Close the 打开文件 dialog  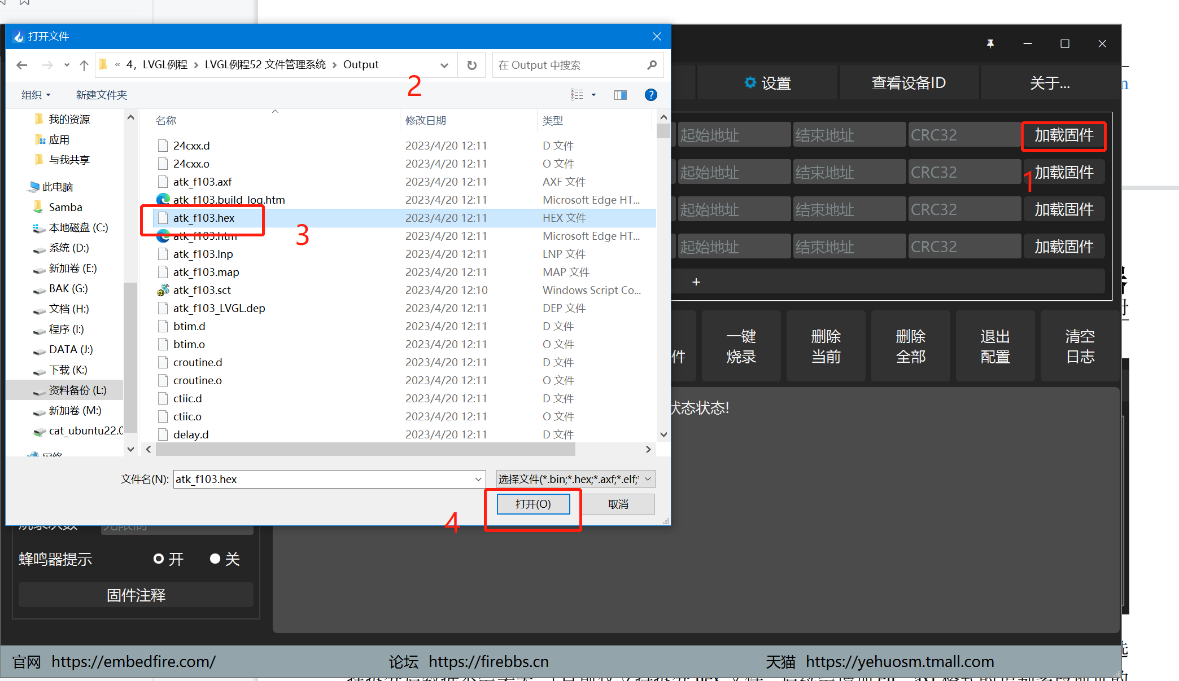[x=657, y=36]
